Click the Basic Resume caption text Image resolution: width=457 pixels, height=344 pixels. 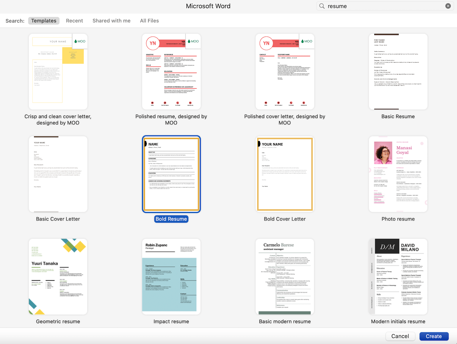click(x=398, y=116)
